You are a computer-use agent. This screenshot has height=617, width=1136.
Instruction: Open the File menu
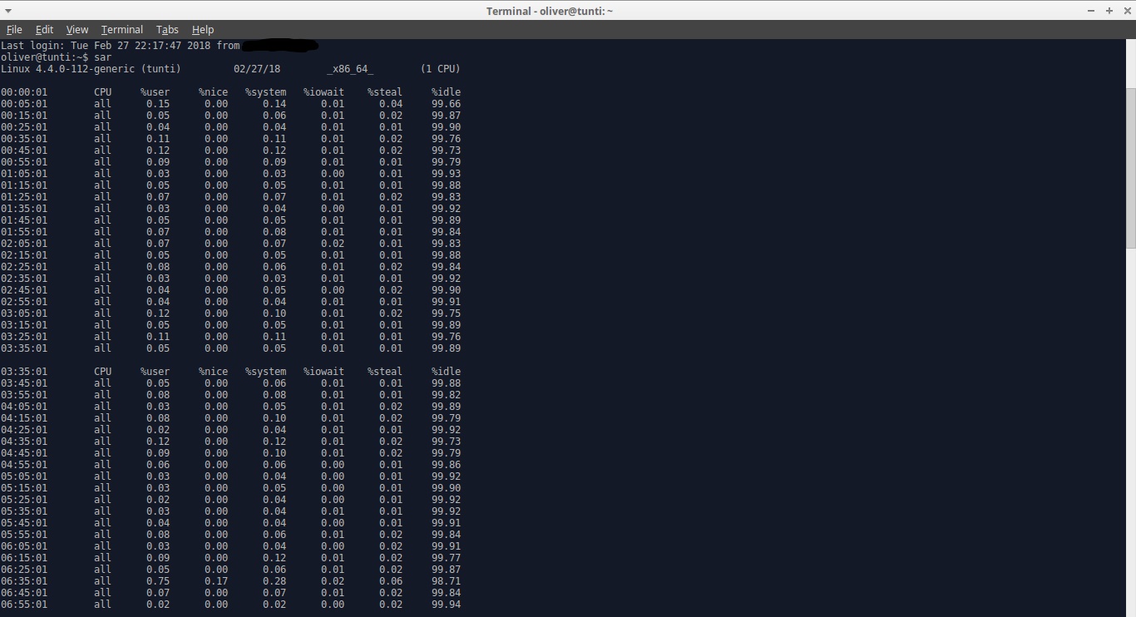(14, 29)
